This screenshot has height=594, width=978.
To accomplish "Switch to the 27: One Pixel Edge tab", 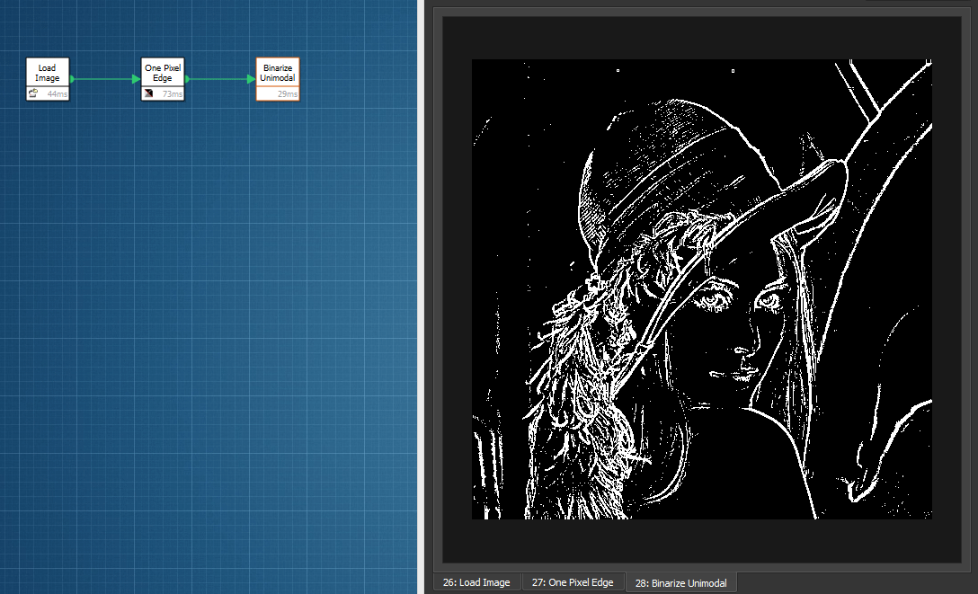I will coord(573,583).
